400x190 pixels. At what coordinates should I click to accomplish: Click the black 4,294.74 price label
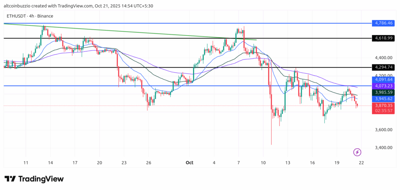(384, 67)
